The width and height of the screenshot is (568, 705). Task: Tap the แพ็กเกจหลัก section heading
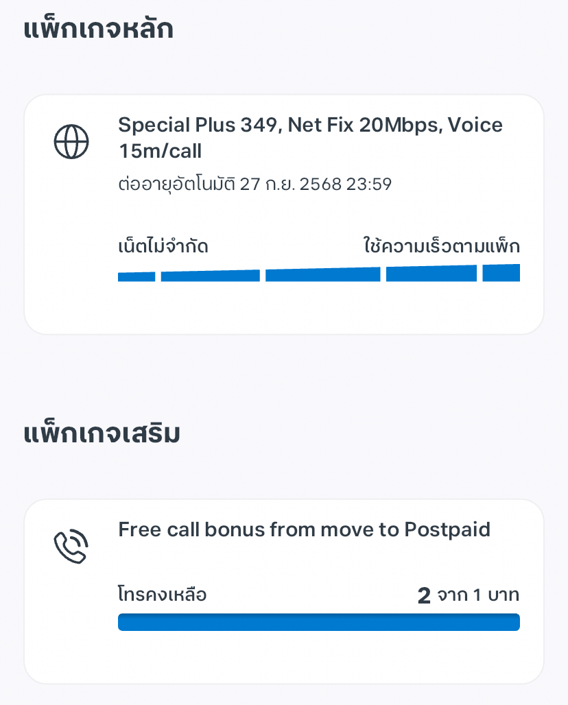coord(98,29)
